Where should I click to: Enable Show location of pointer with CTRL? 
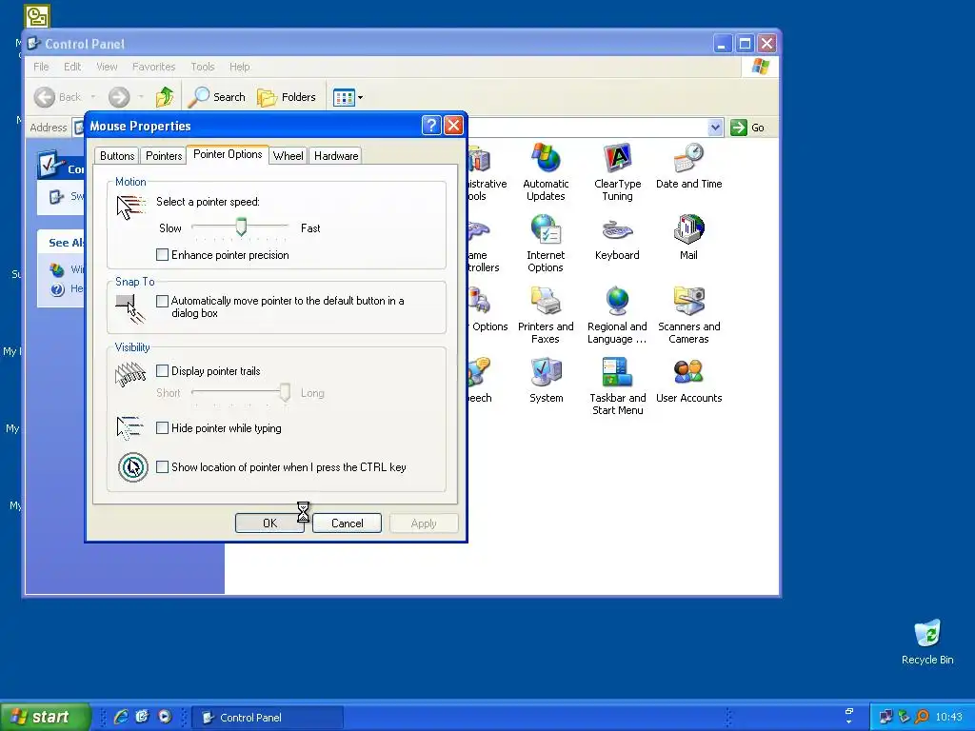click(x=162, y=466)
